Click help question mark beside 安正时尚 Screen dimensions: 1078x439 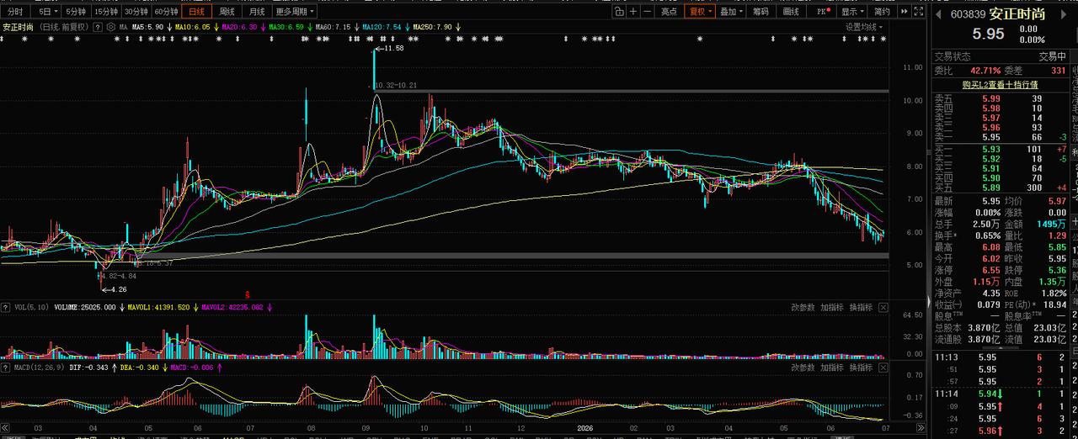98,27
